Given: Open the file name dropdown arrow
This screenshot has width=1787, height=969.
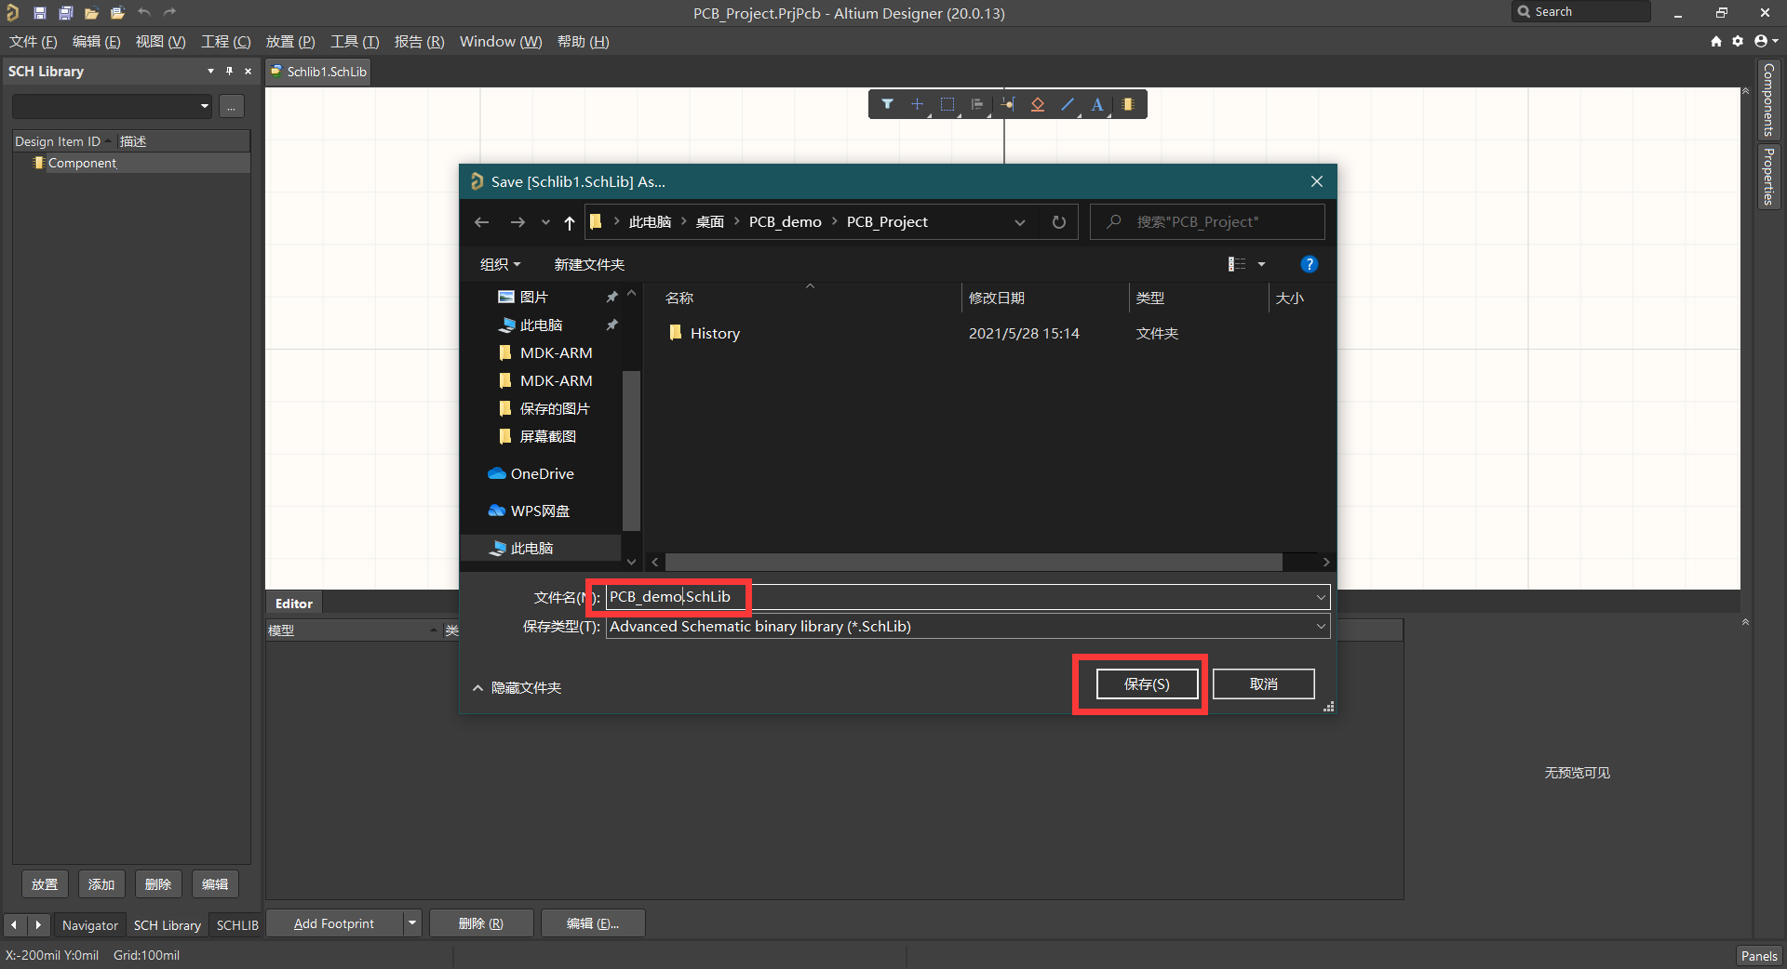Looking at the screenshot, I should [1320, 597].
